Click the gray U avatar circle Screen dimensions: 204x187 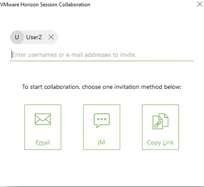click(17, 37)
